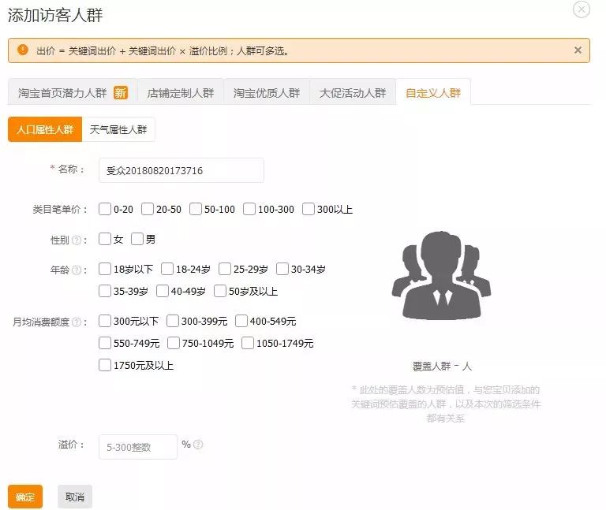
Task: Click the 添加访客人群 dialog title
Action: point(55,16)
